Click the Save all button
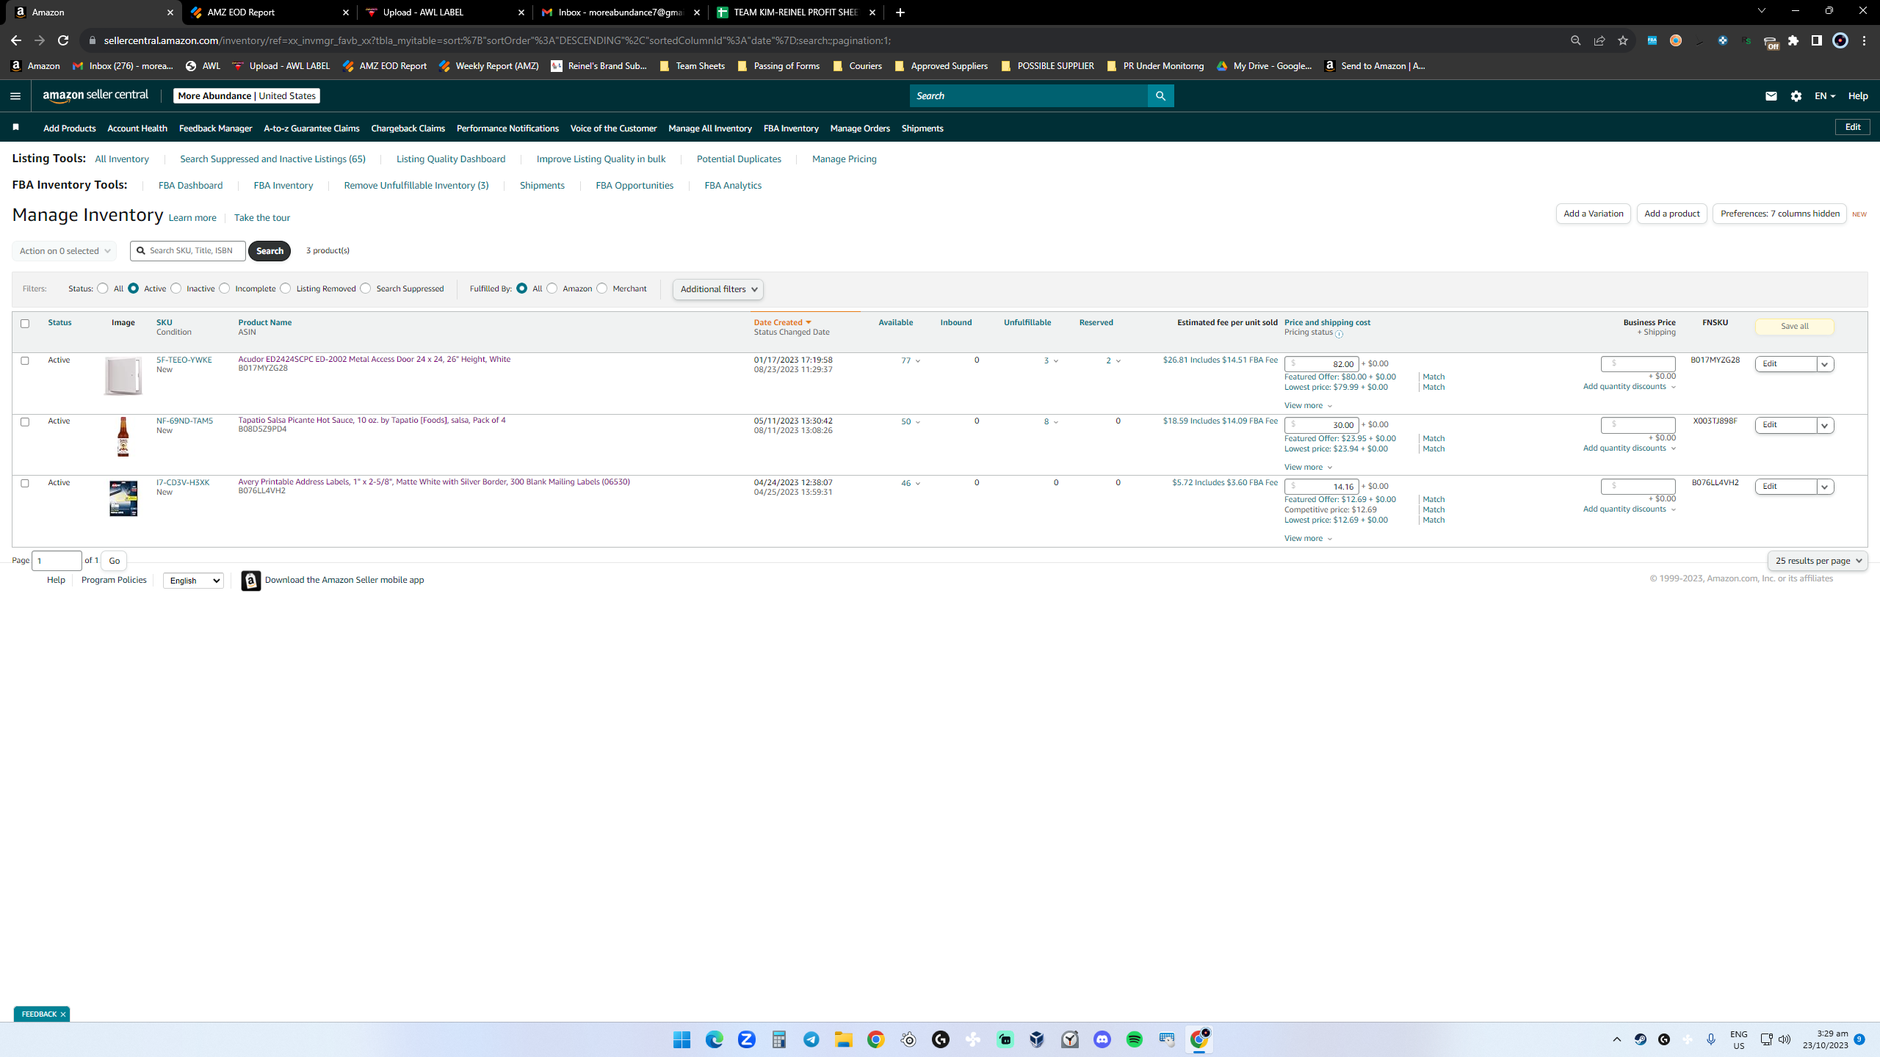The width and height of the screenshot is (1880, 1057). [1795, 327]
